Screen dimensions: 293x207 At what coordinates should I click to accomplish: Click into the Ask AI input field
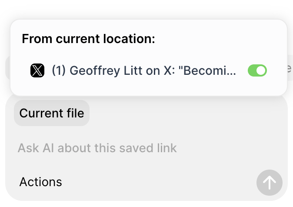pyautogui.click(x=97, y=148)
